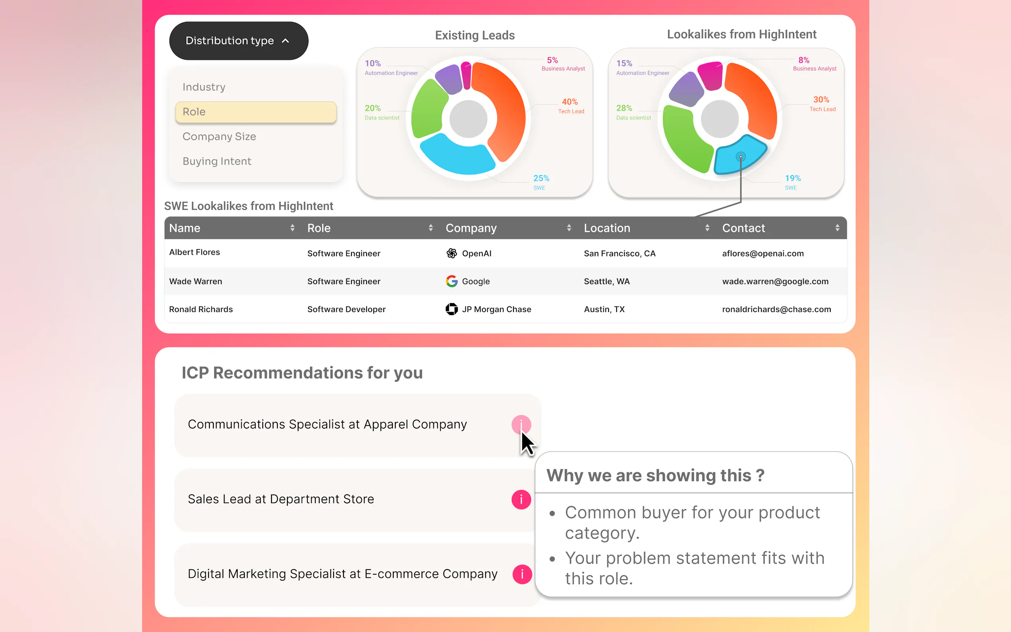Select the highlighted Role option
The width and height of the screenshot is (1011, 632).
(x=256, y=112)
